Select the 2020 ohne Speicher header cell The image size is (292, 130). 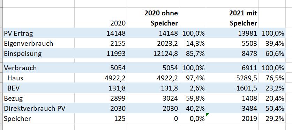point(153,18)
